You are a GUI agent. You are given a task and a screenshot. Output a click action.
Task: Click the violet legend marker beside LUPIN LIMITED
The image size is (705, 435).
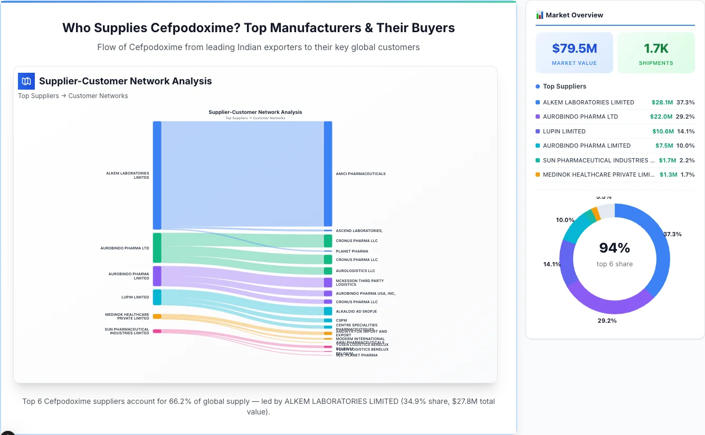point(537,131)
